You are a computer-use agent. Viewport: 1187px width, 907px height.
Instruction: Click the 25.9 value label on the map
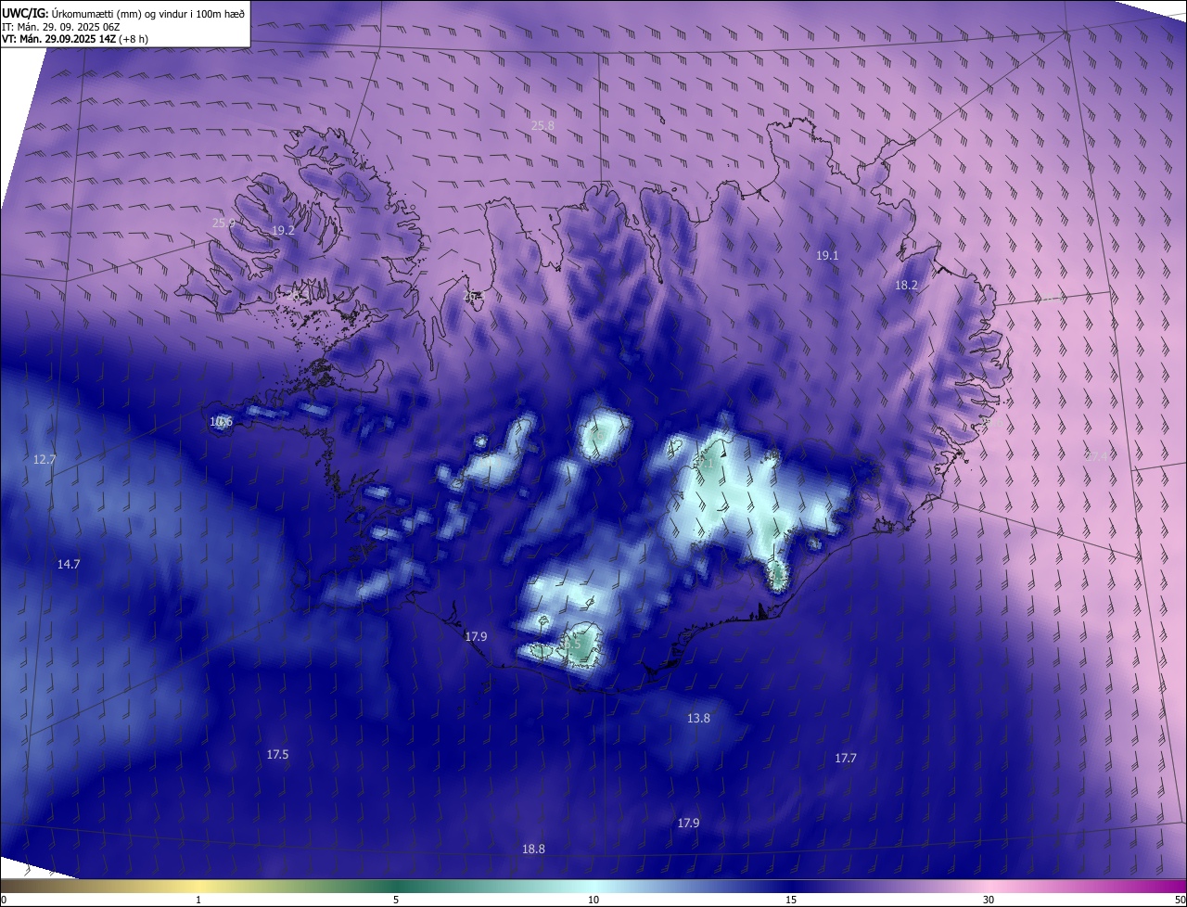[223, 223]
